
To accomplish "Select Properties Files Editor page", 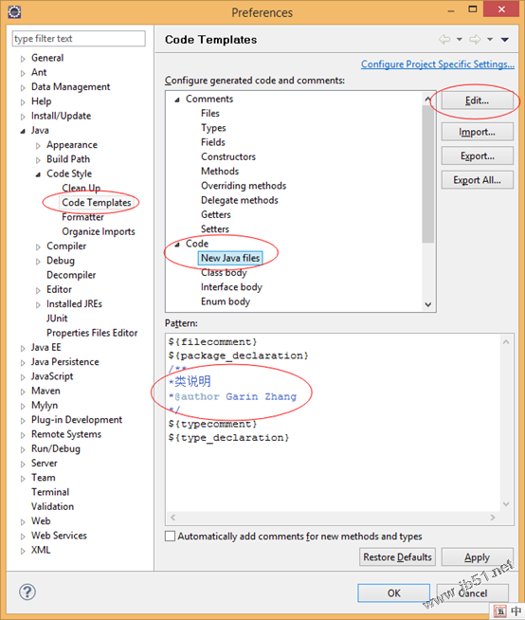I will pos(92,333).
